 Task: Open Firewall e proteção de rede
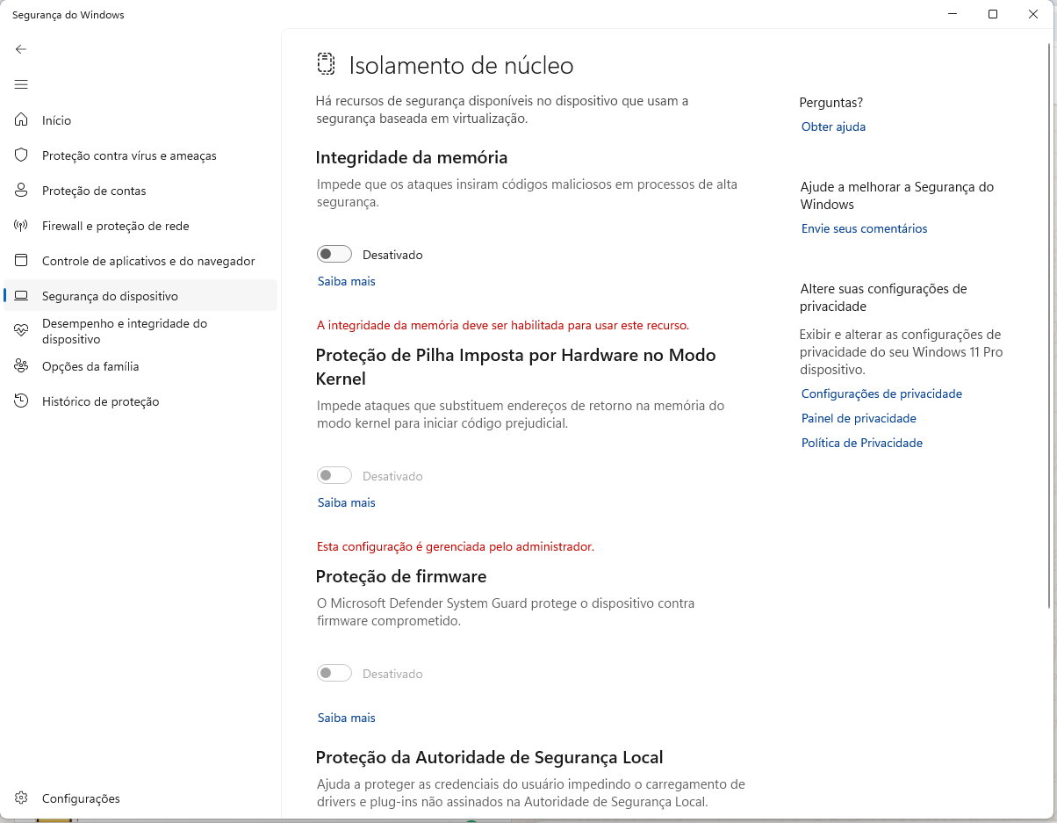140,226
